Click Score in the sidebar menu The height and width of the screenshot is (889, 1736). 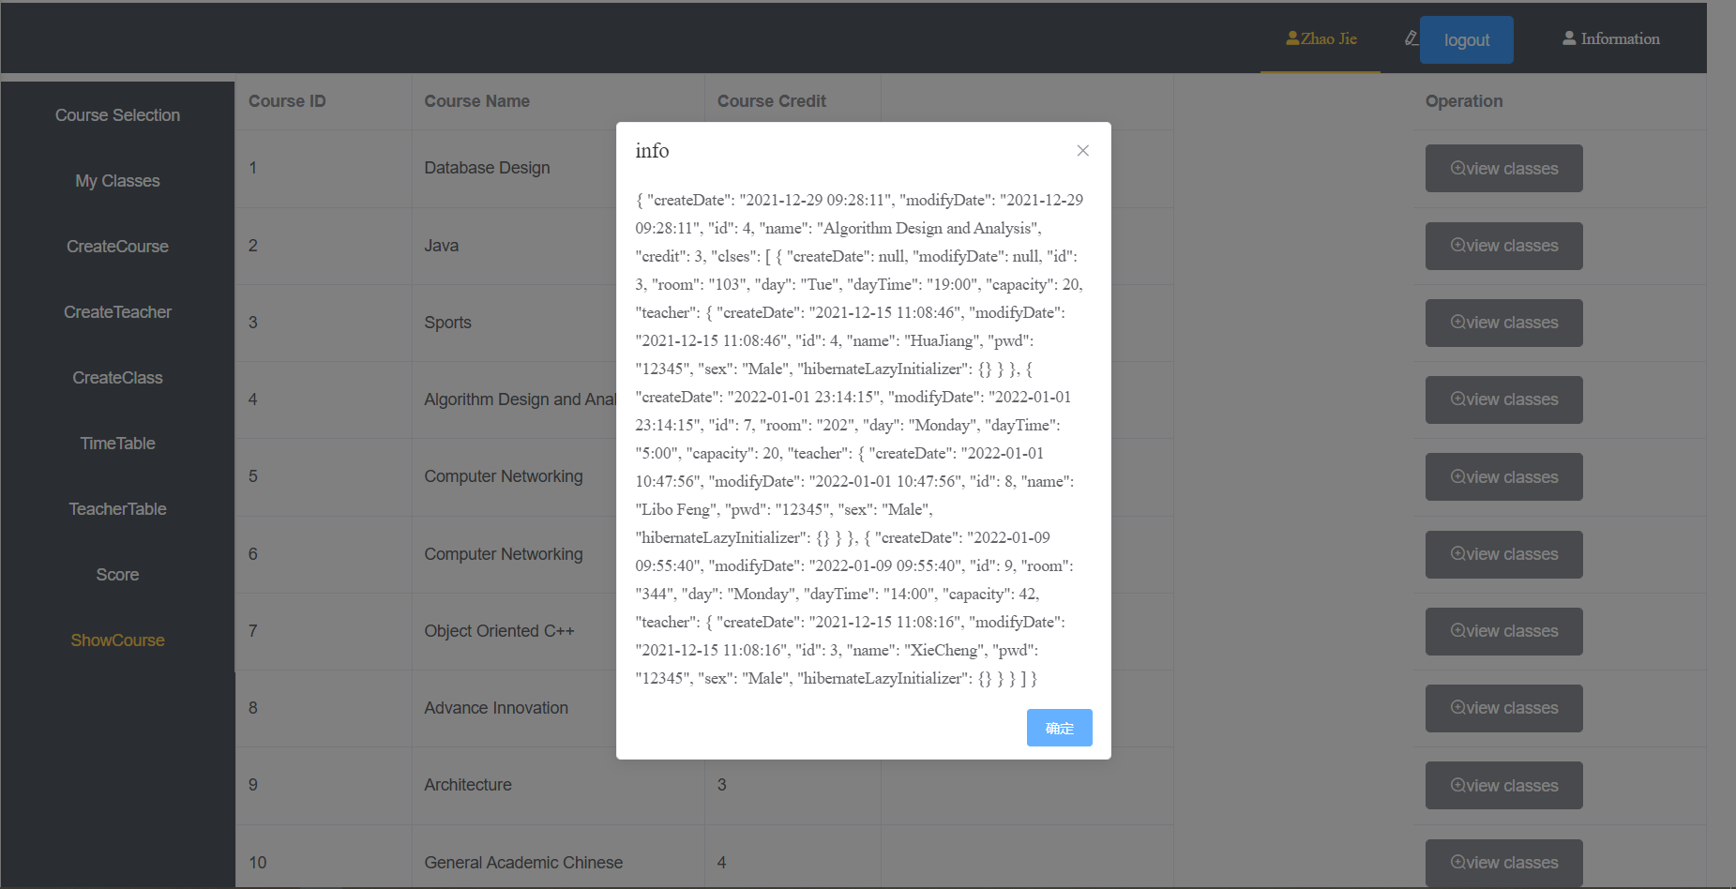[x=117, y=574]
